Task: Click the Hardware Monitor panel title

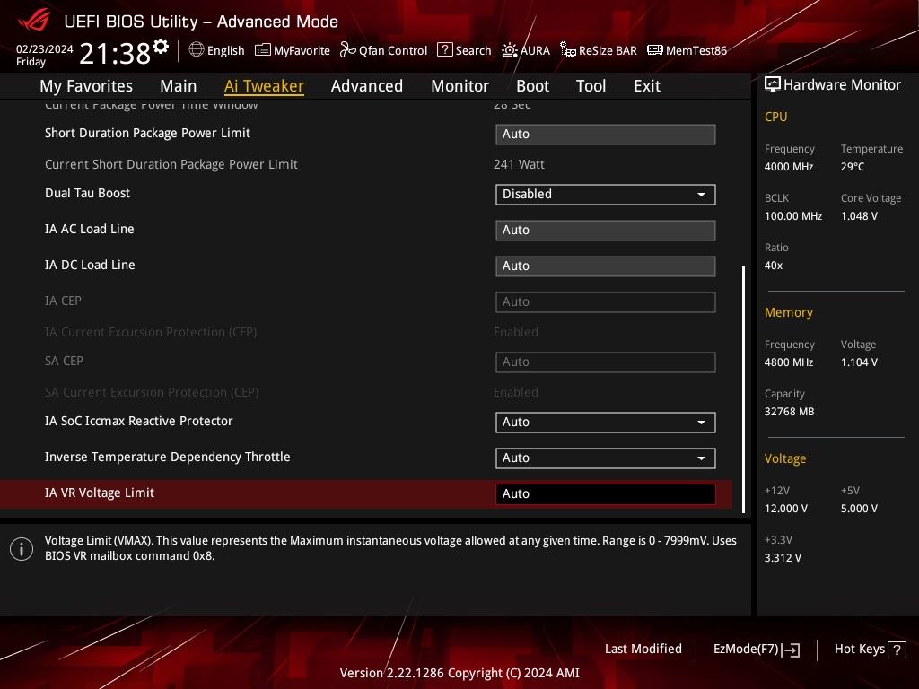Action: 842,84
